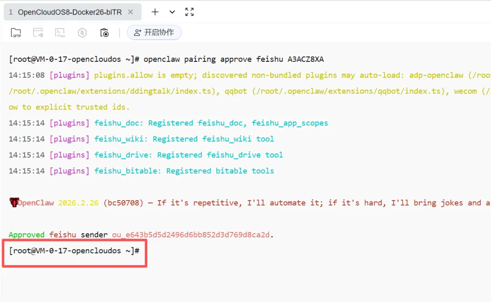The image size is (491, 302).
Task: Click the last shell prompt '[root@VM-0-17-opencloudos ~]#'
Action: tap(74, 251)
